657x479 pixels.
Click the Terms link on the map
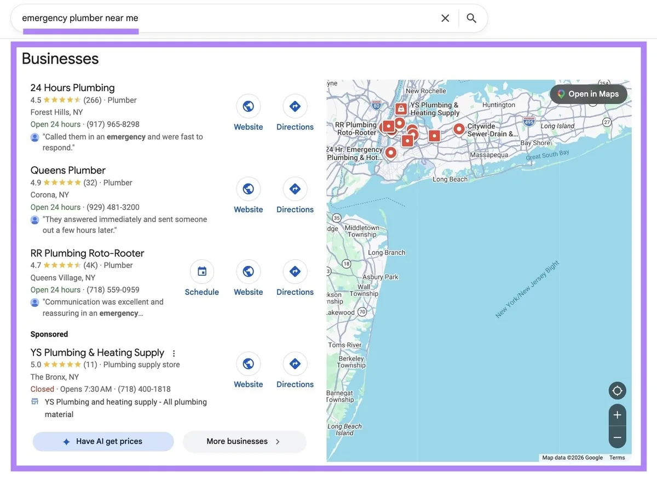click(617, 458)
